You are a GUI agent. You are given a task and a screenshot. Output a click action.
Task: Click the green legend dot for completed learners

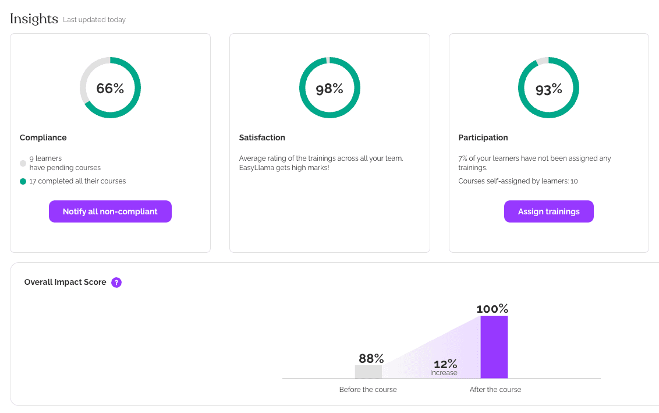point(22,181)
